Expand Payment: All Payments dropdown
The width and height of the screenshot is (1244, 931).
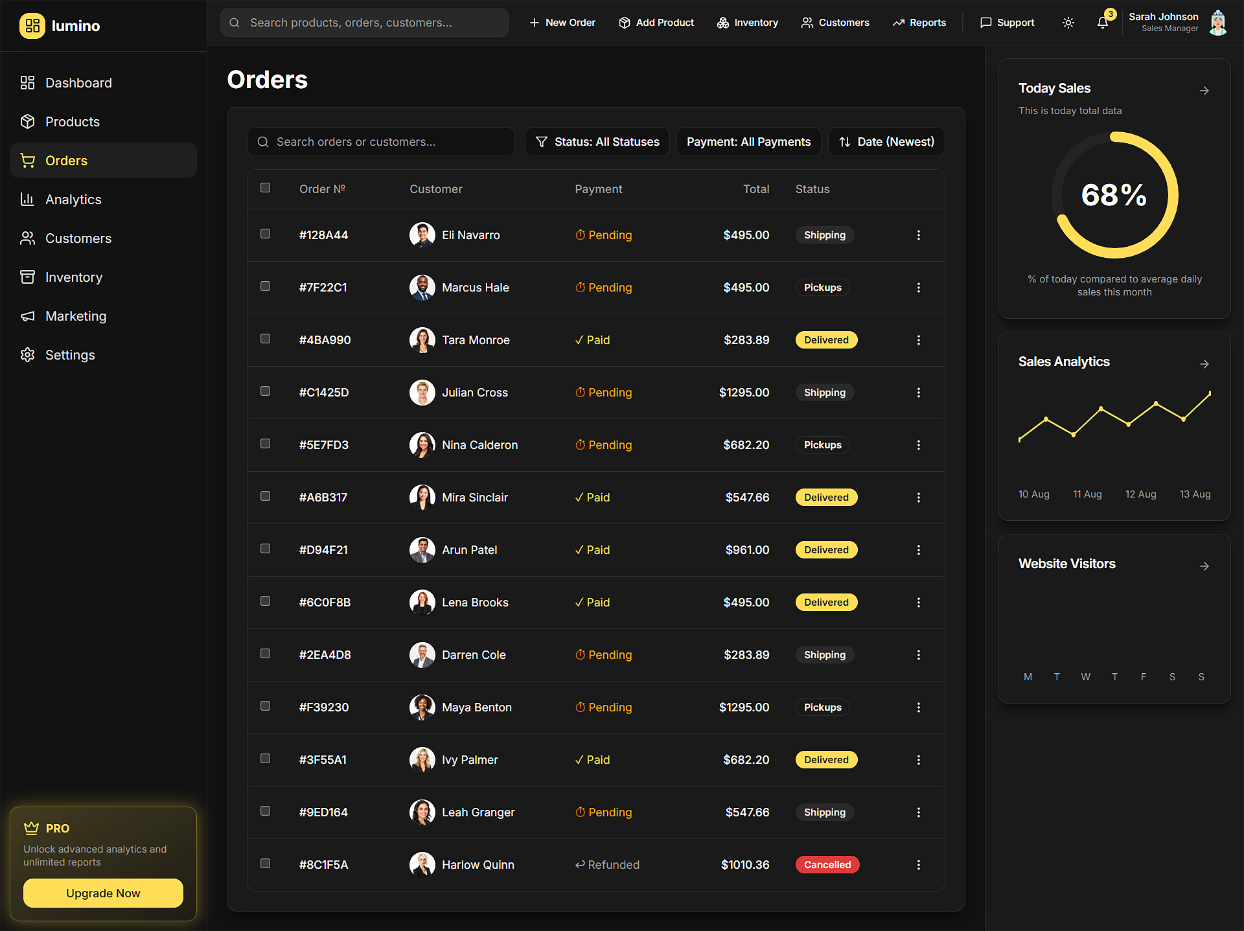748,142
